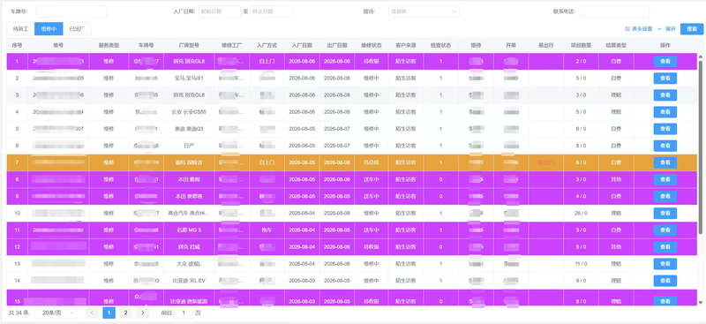This screenshot has width=706, height=324.
Task: Click the 客户来源 column header
Action: coord(406,46)
